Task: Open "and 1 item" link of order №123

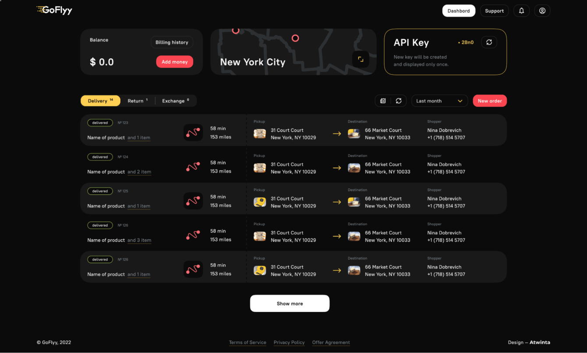Action: click(x=139, y=138)
